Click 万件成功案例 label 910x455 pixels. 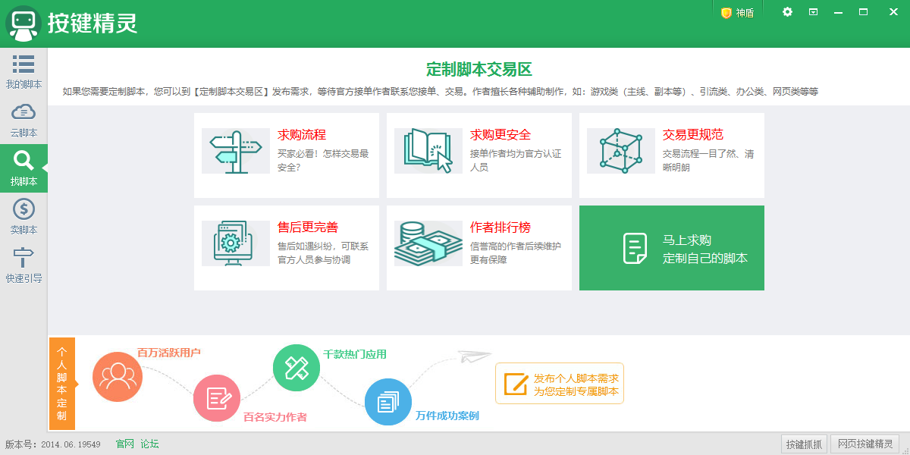[447, 416]
